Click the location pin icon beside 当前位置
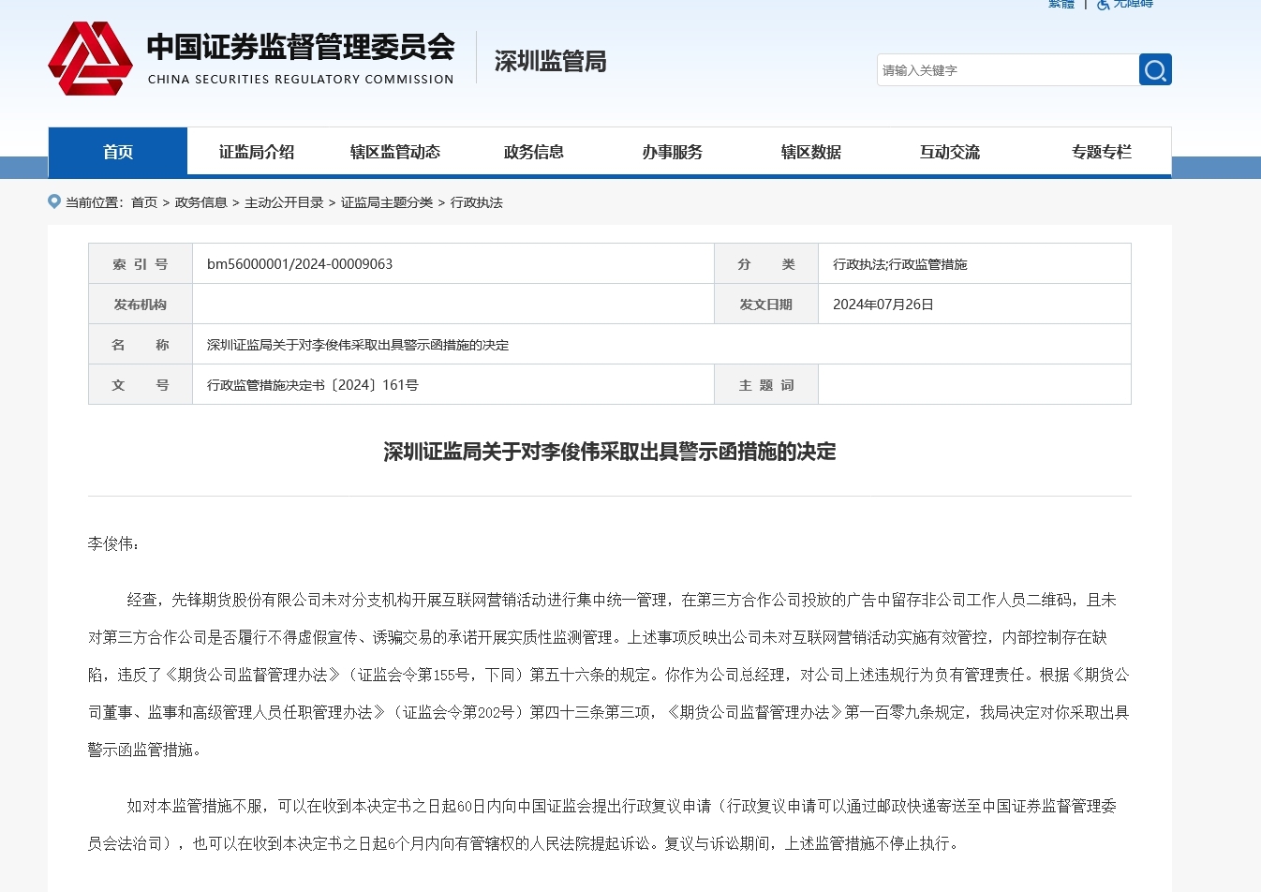1261x892 pixels. tap(54, 201)
